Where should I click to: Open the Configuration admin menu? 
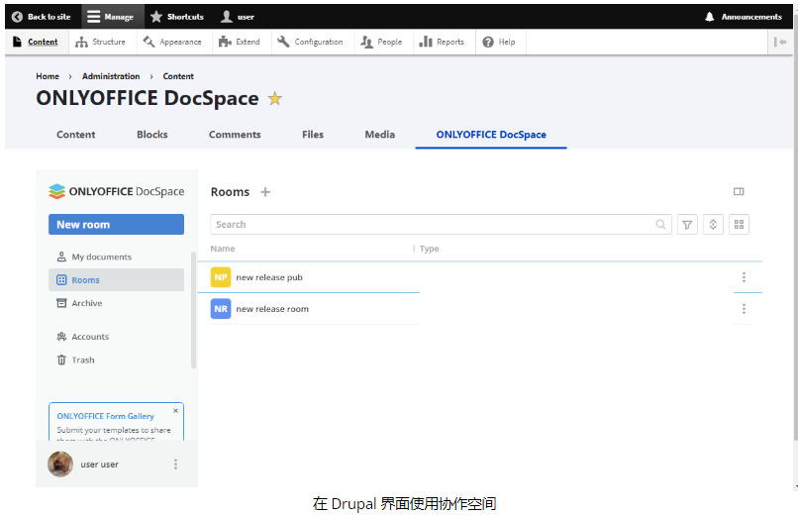tap(310, 42)
